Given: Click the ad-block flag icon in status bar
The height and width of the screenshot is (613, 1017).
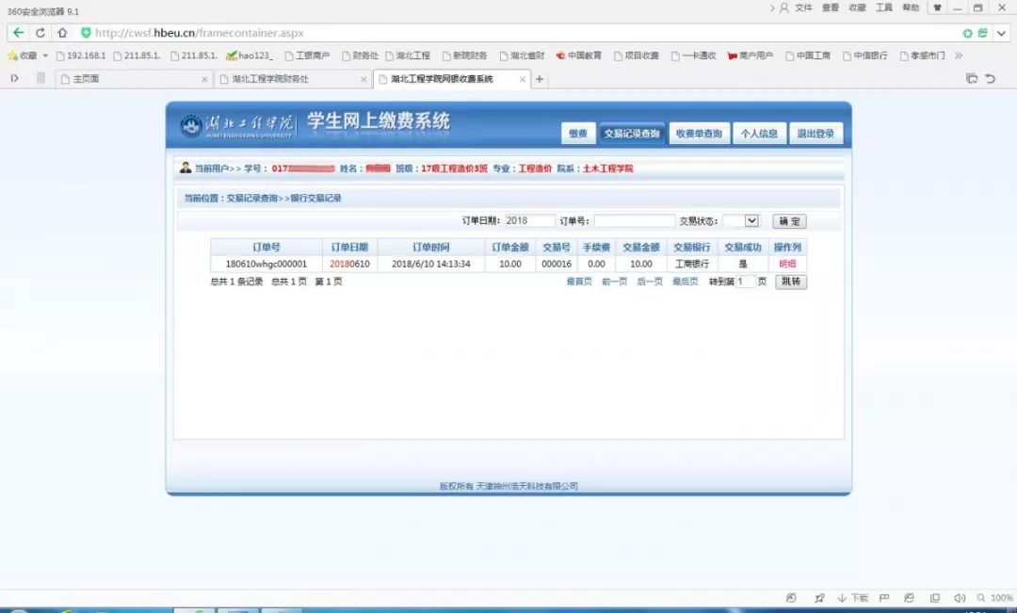Looking at the screenshot, I should [x=884, y=598].
